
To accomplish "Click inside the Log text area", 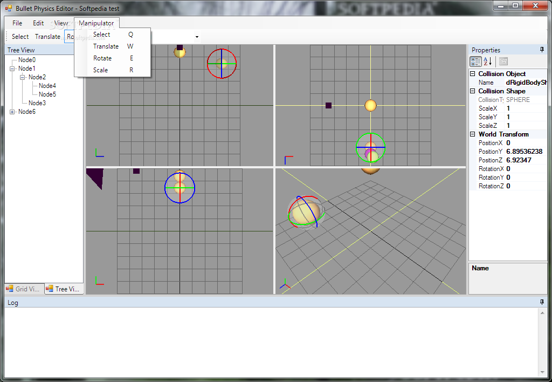I will [x=272, y=343].
